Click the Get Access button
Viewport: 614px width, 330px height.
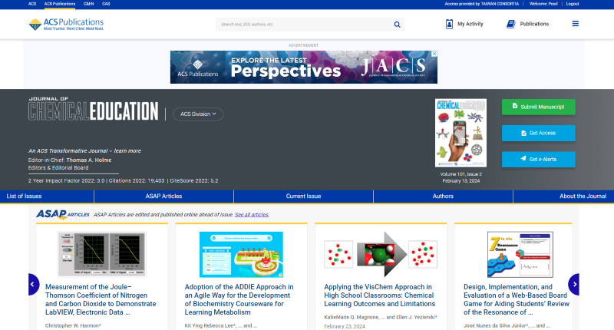click(538, 133)
